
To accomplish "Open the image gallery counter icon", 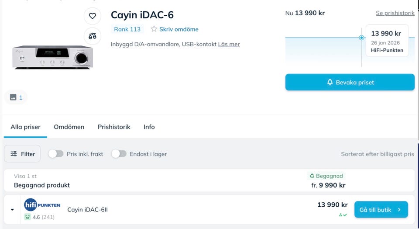I will 14,97.
